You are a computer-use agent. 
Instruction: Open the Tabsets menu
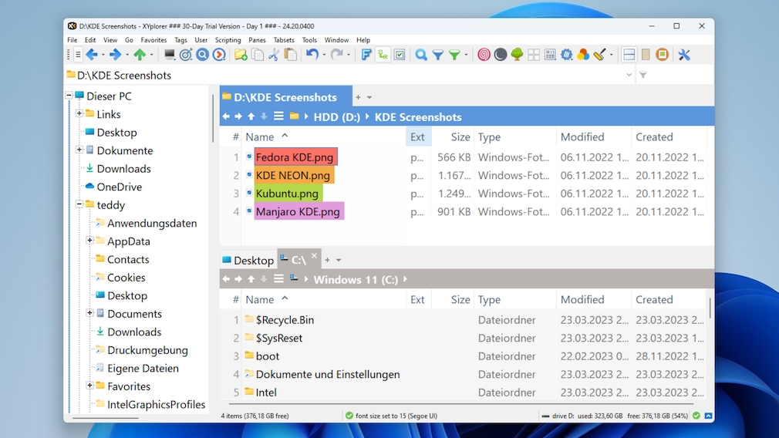[284, 40]
